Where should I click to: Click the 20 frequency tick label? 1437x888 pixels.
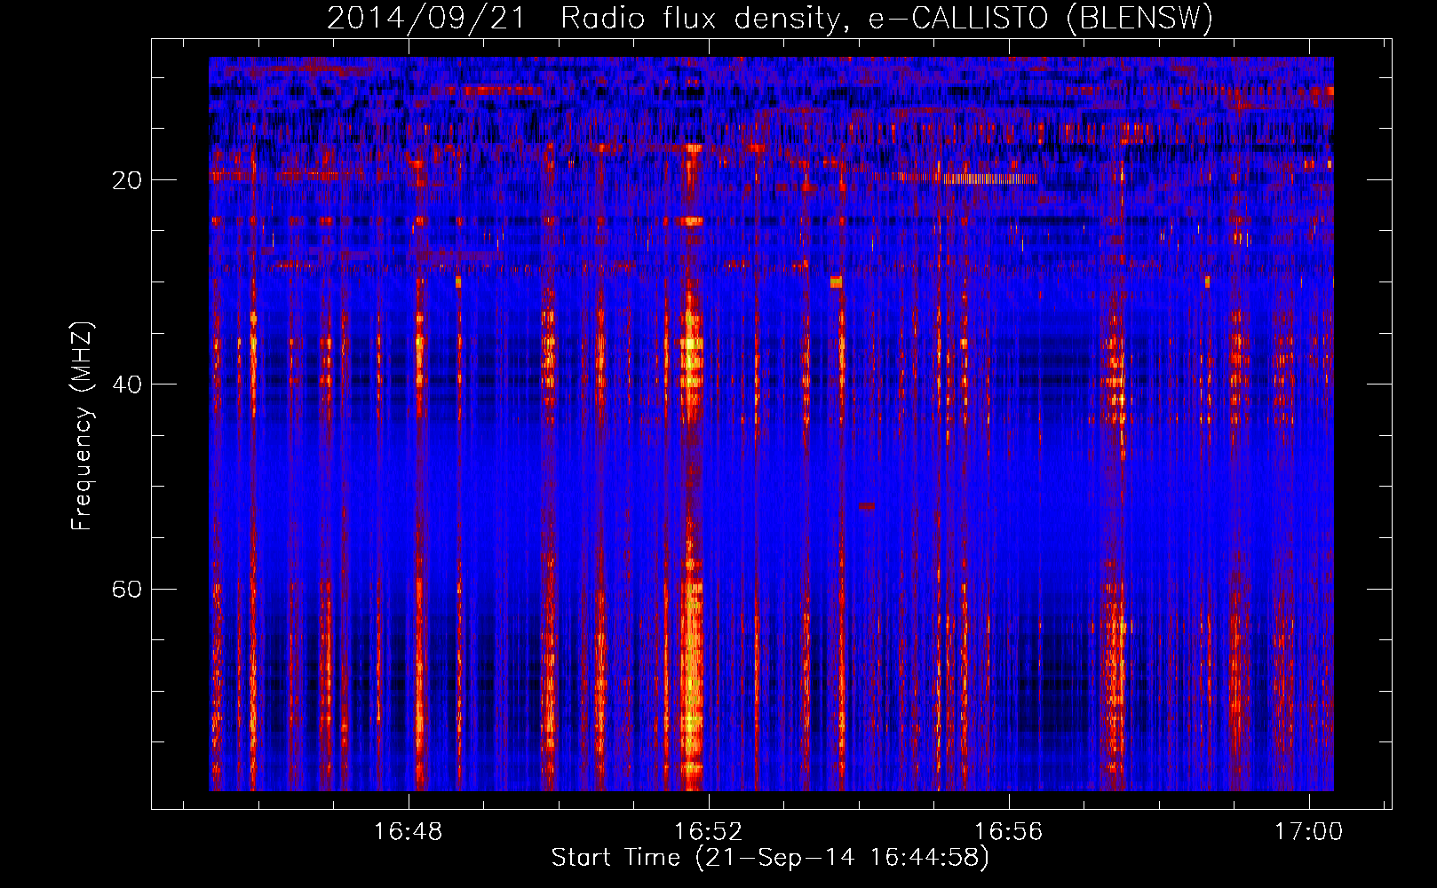pyautogui.click(x=127, y=180)
